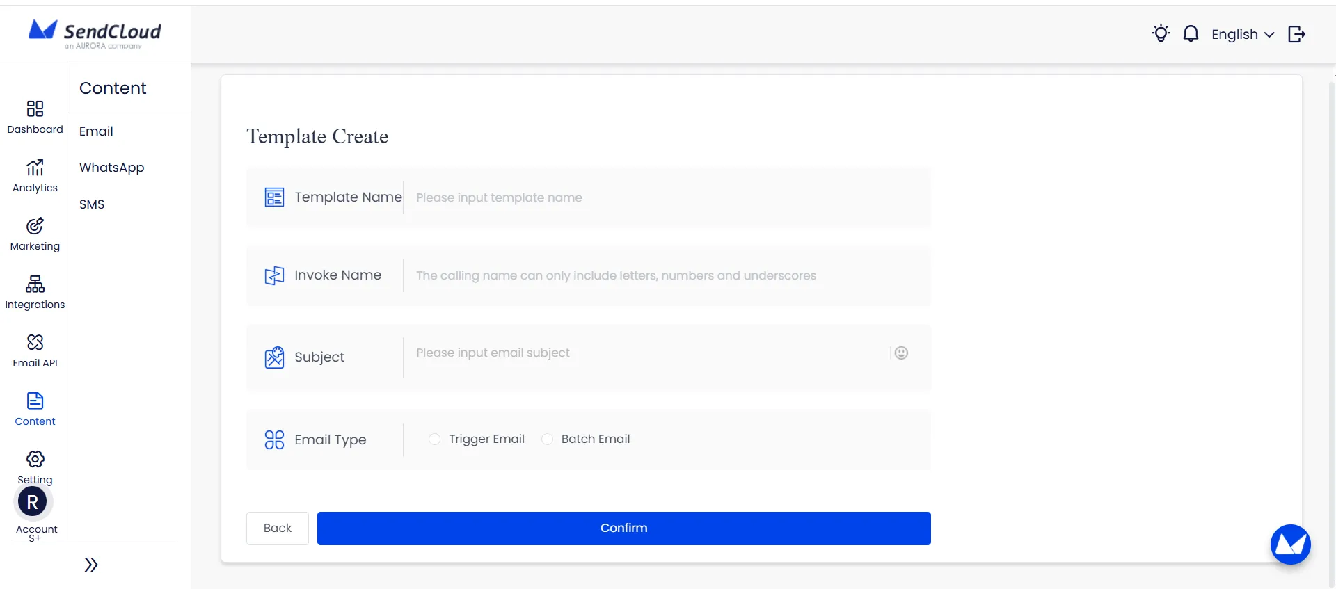Screen dimensions: 1336x589
Task: Go to Analytics section
Action: click(35, 168)
